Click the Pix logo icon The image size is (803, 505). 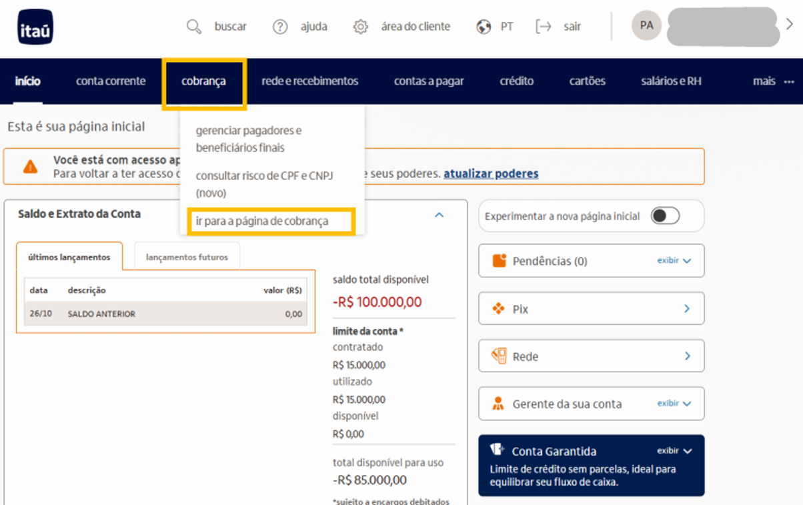(498, 309)
